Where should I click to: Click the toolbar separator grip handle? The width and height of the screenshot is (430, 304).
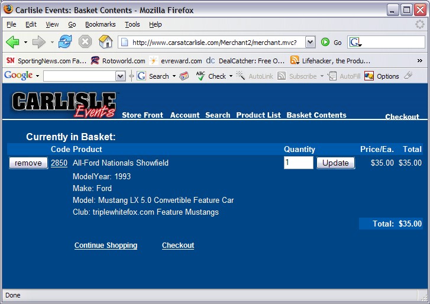131,76
